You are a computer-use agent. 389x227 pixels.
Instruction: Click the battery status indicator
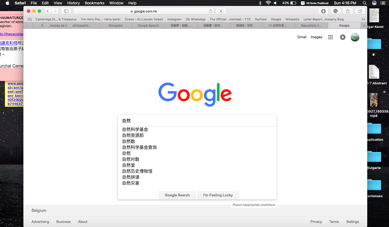tap(289, 3)
